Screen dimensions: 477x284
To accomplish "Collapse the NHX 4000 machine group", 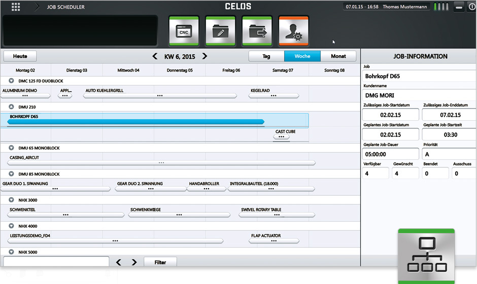I will coord(11,226).
